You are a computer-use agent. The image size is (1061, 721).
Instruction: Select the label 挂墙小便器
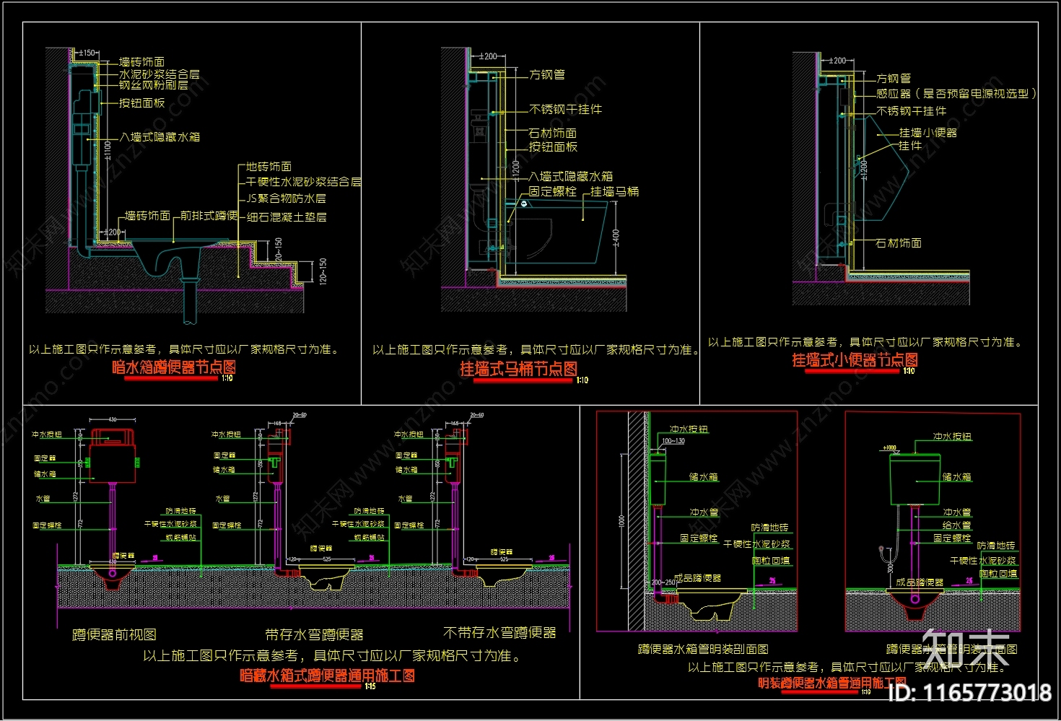[x=928, y=133]
